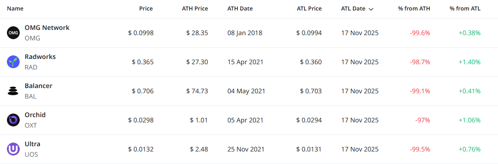Click Radworks +1.40% from ATL value
Screen dimensions: 498x164
[x=469, y=62]
